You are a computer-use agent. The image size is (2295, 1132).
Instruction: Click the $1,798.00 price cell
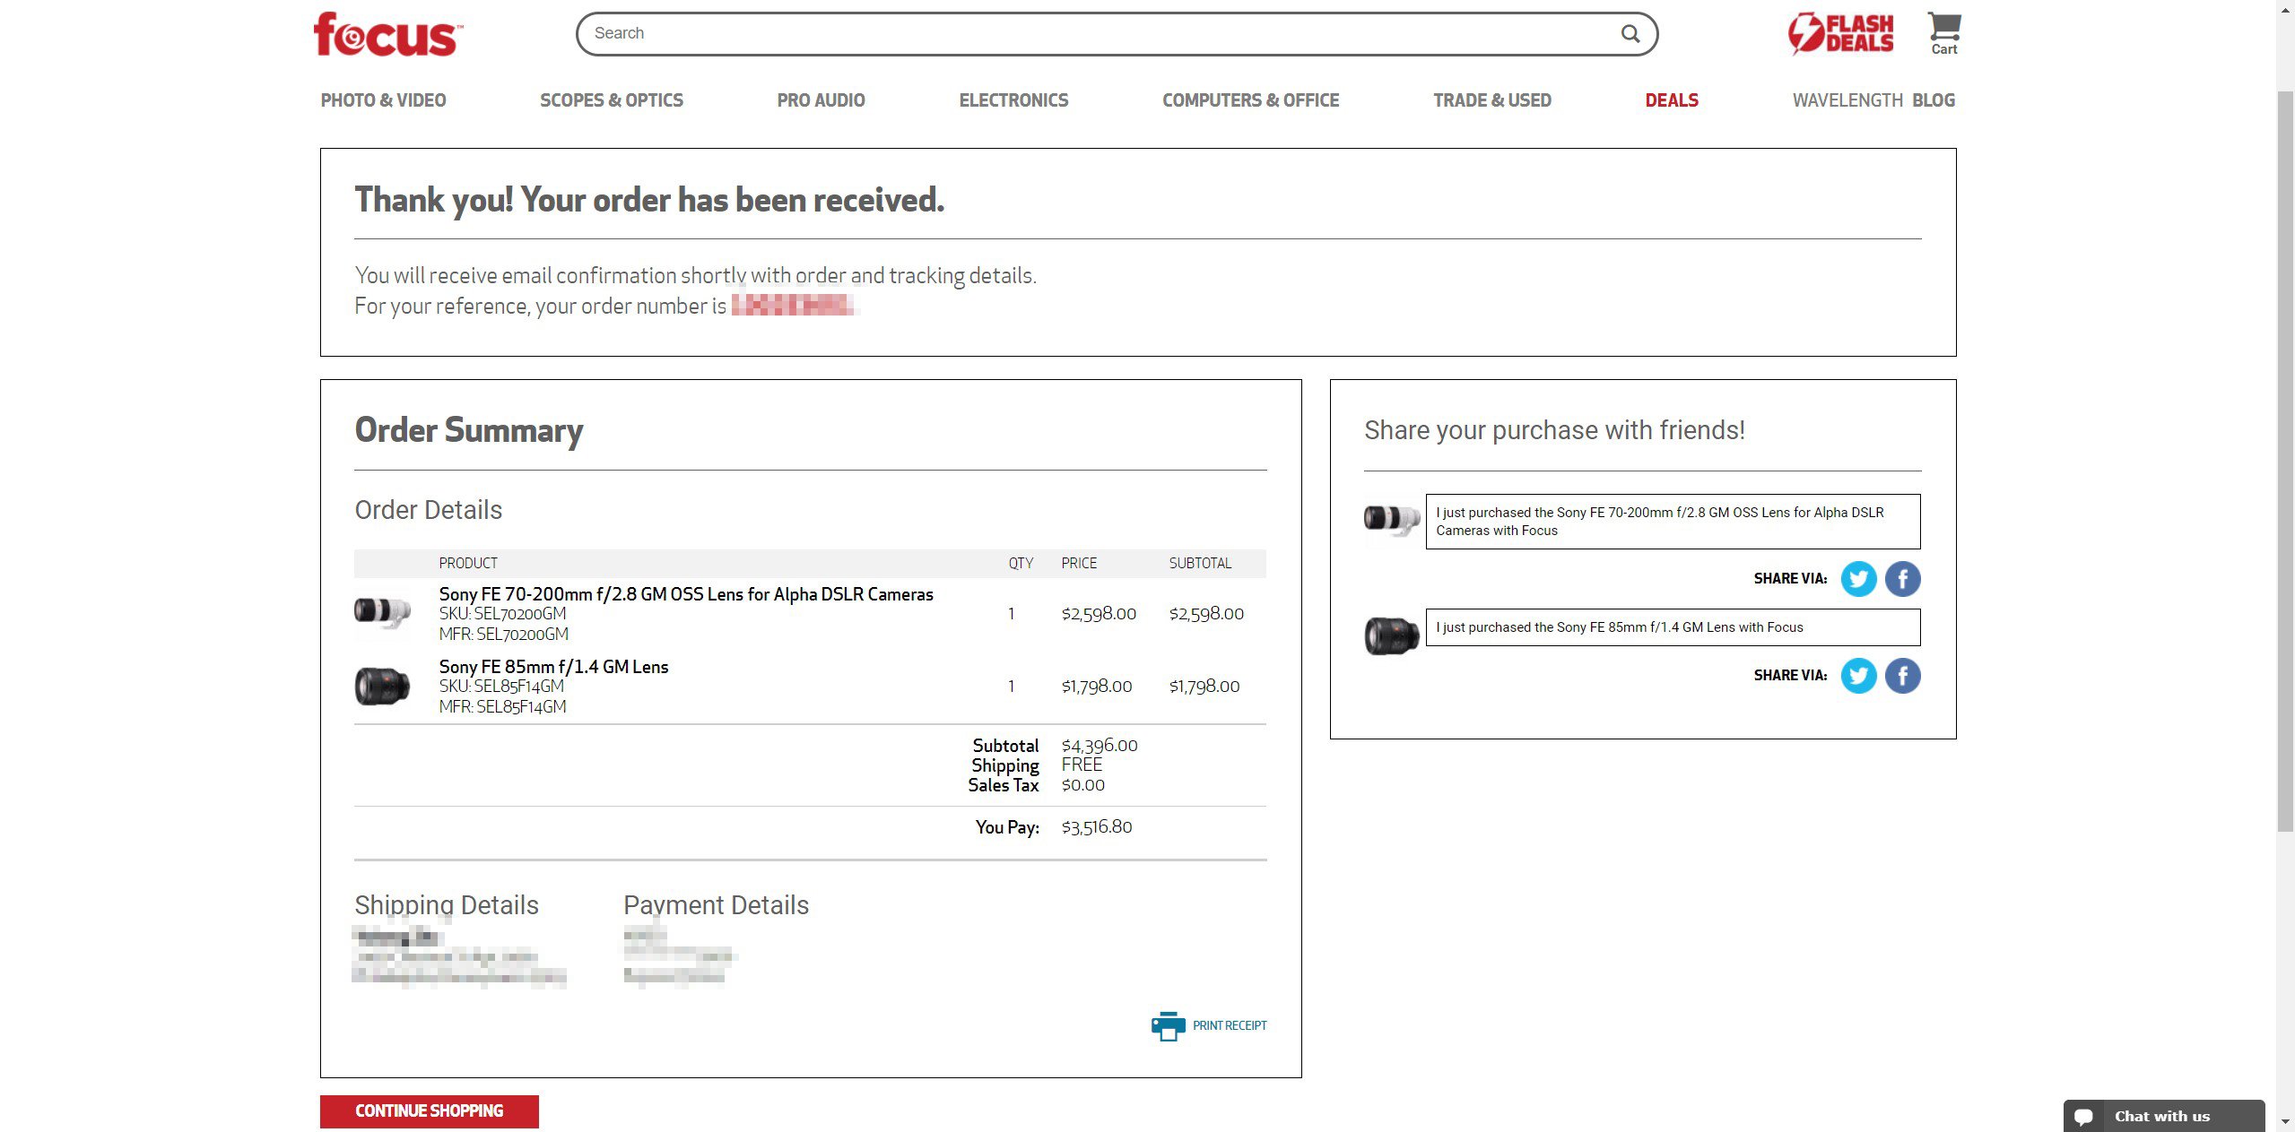coord(1096,687)
